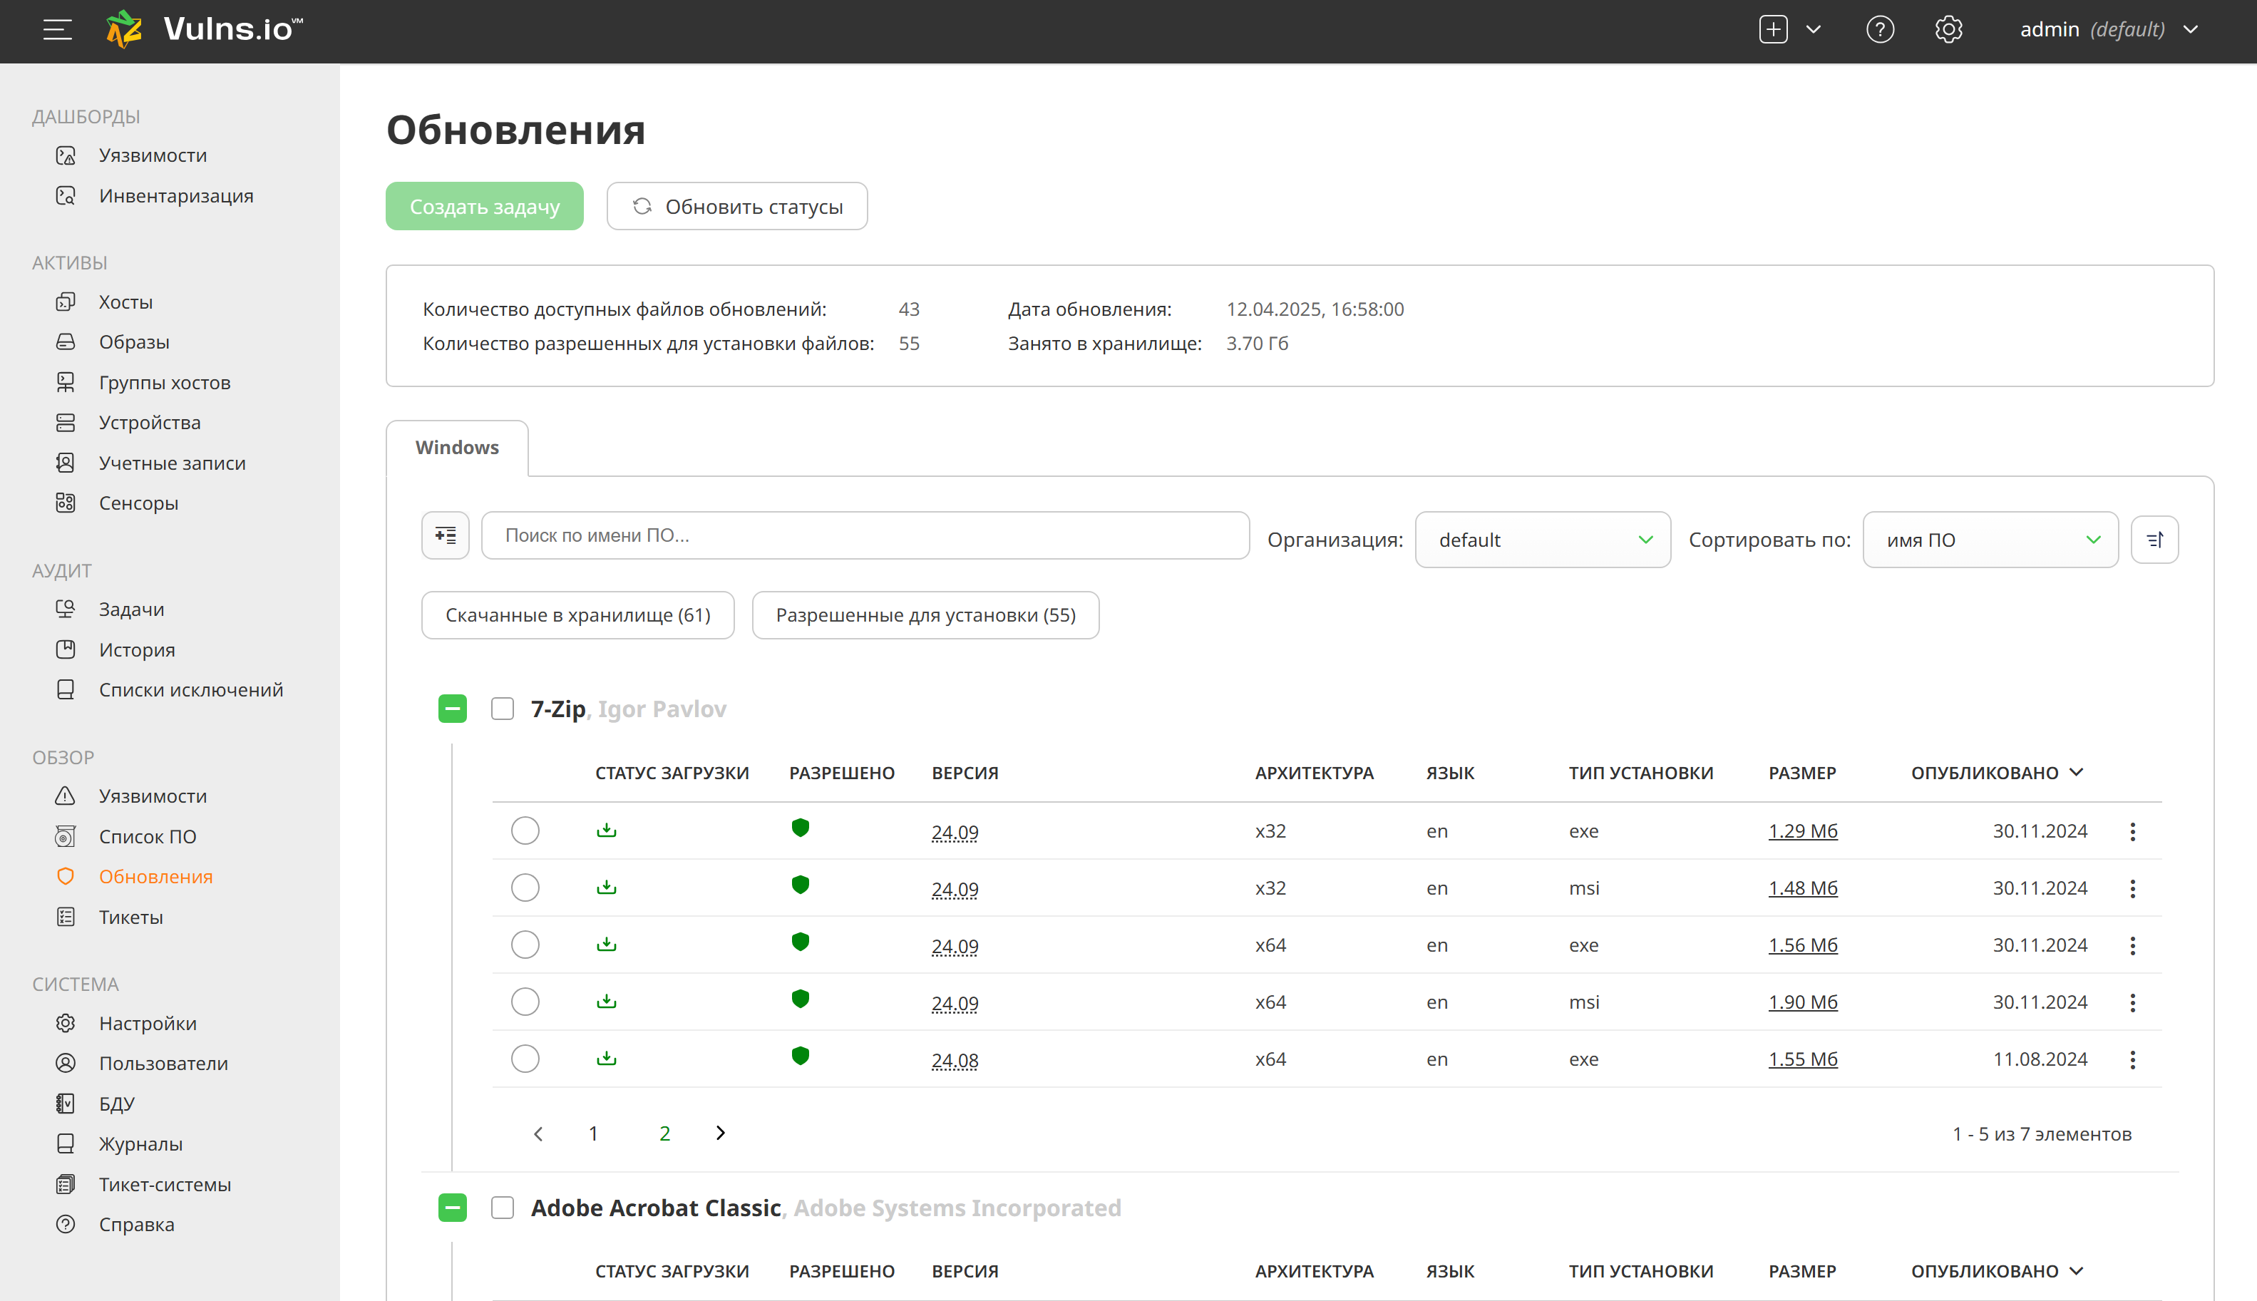Click download status icon of first 7-Zip row

pos(607,830)
